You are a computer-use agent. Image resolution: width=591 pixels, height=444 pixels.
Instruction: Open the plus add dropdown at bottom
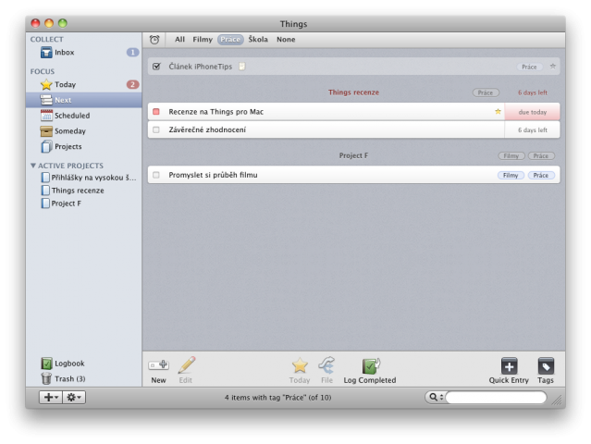51,397
